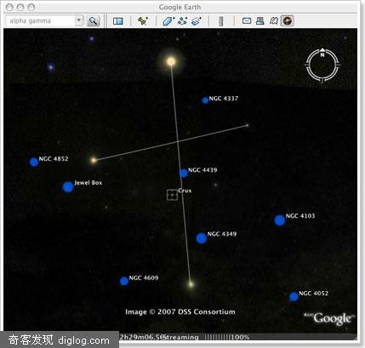Viewport: 365px width, 348px height.
Task: Click the yellow star at left cross arm
Action: [94, 160]
